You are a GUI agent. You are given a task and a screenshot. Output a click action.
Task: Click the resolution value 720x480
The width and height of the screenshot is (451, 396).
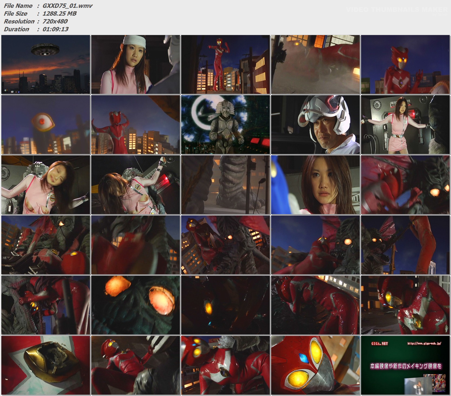[x=55, y=21]
